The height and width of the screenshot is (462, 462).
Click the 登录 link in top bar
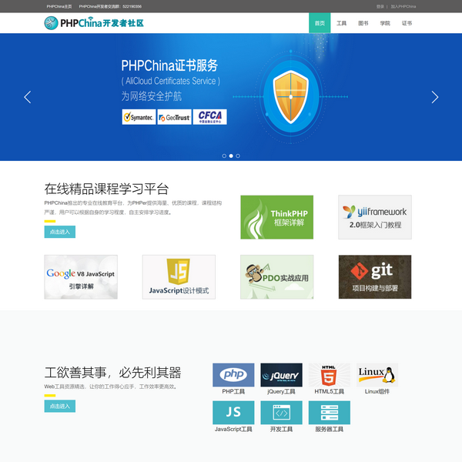click(380, 6)
